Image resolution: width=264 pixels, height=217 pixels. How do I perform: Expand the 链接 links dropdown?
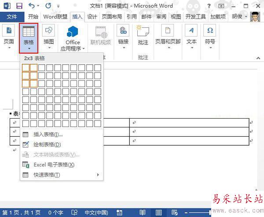(x=123, y=36)
